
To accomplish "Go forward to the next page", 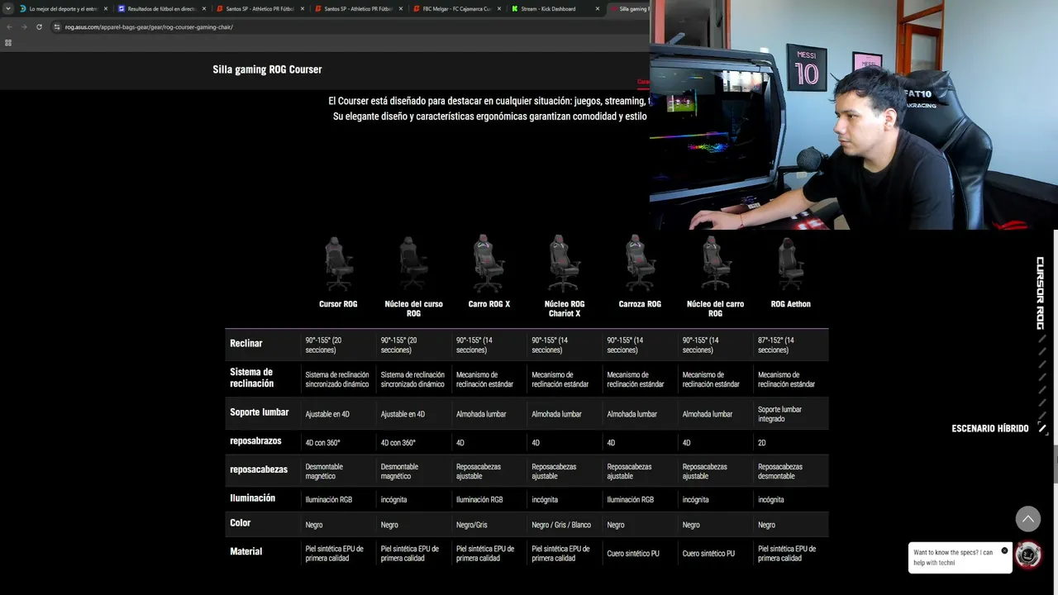I will (24, 27).
